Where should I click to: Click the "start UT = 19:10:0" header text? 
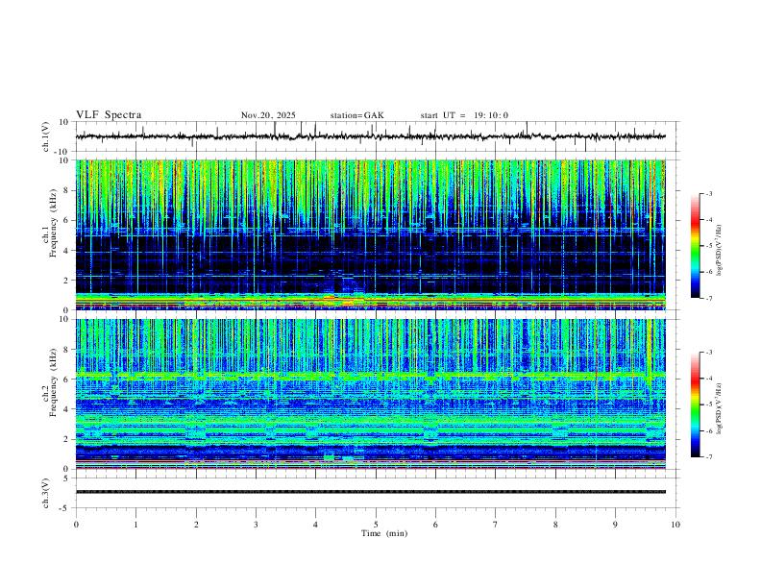point(464,115)
